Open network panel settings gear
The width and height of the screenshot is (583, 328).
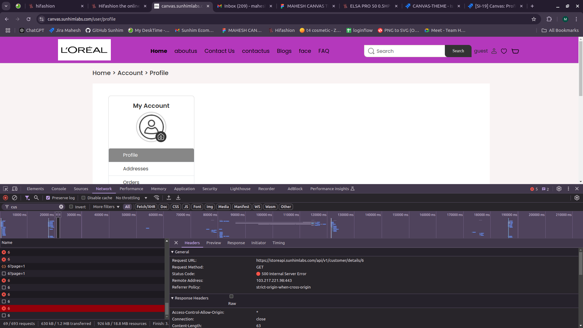(x=577, y=198)
